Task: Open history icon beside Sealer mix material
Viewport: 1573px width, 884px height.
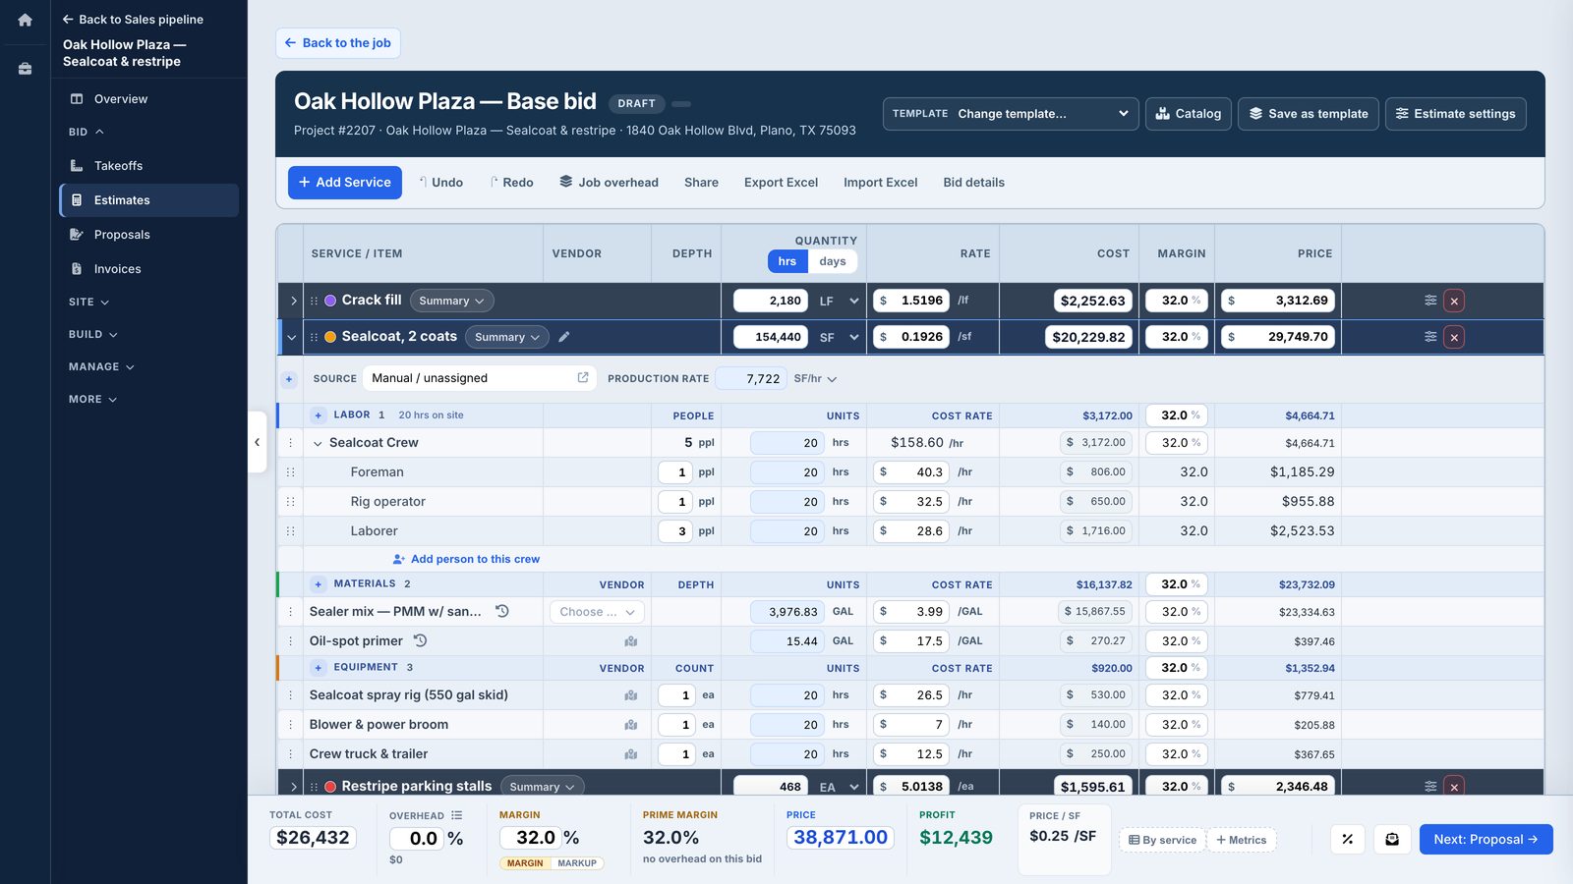Action: (502, 611)
